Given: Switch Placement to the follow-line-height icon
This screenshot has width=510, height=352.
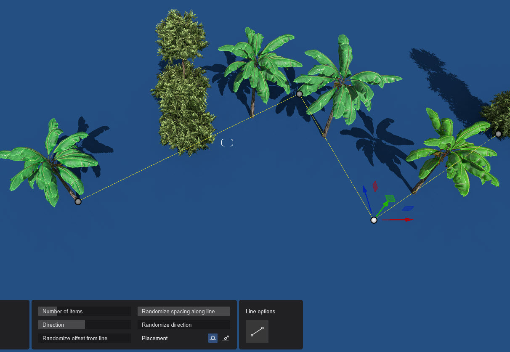Looking at the screenshot, I should (226, 338).
